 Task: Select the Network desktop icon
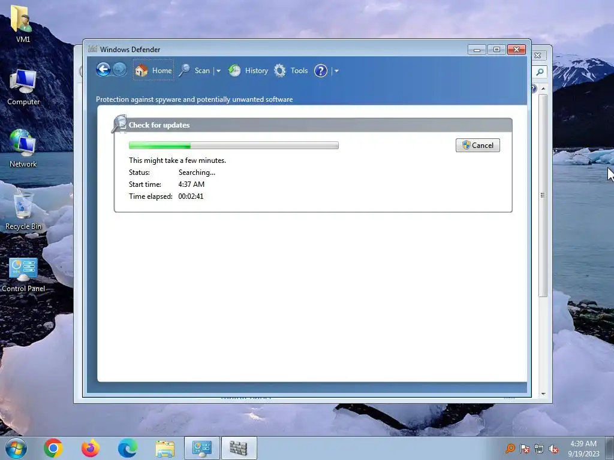(23, 149)
